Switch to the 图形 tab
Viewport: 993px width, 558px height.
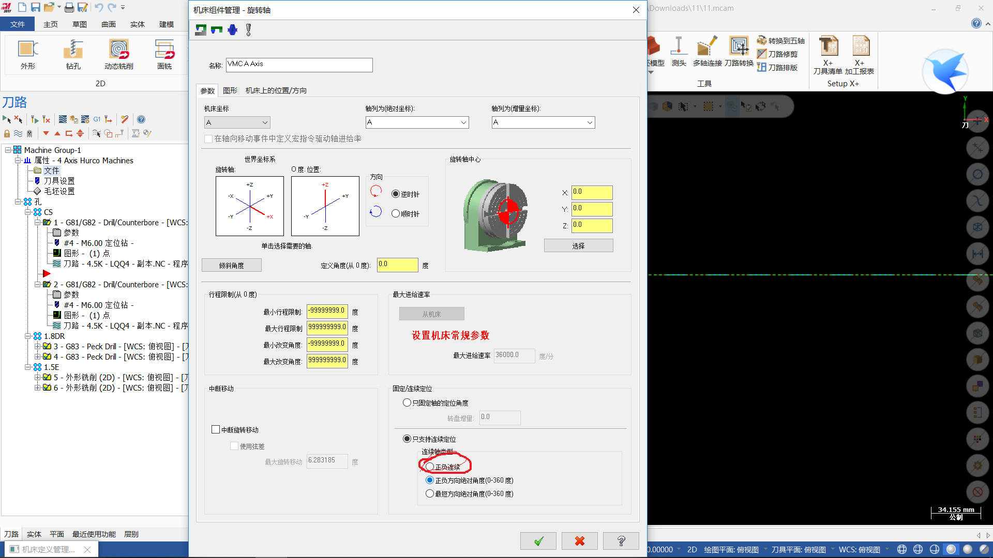tap(230, 90)
